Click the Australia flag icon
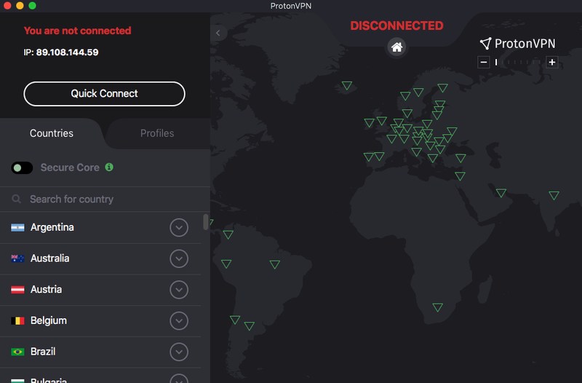Screen dimensions: 582x383 tap(17, 258)
